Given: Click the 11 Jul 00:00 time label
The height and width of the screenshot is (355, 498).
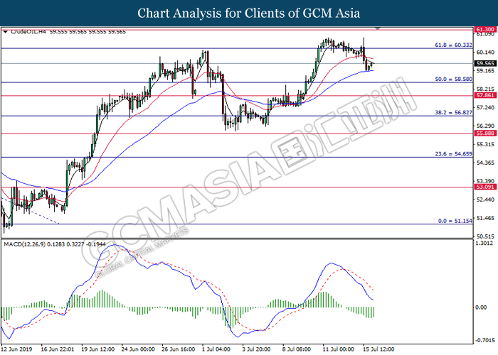Looking at the screenshot, I should (338, 349).
